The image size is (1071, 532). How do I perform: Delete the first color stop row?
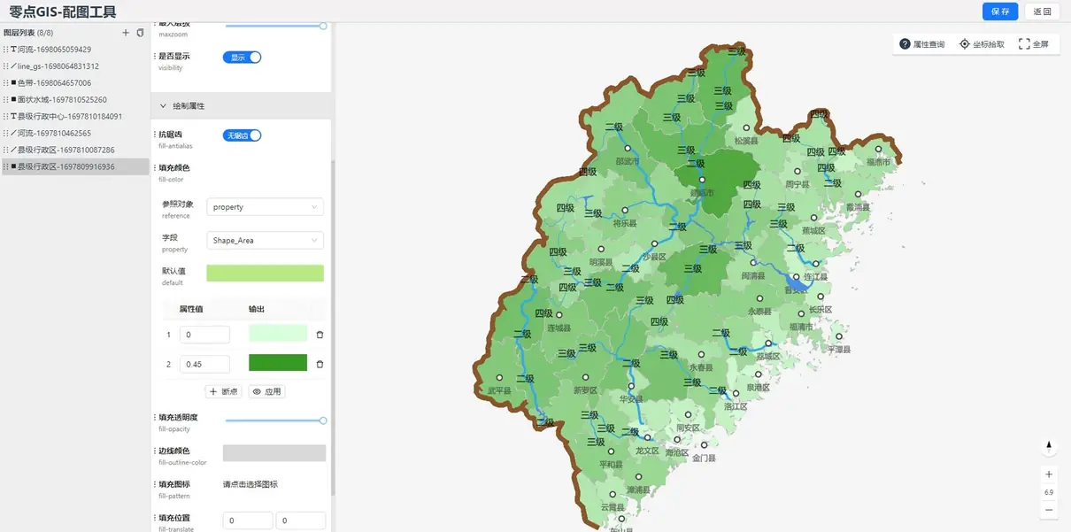click(x=320, y=335)
